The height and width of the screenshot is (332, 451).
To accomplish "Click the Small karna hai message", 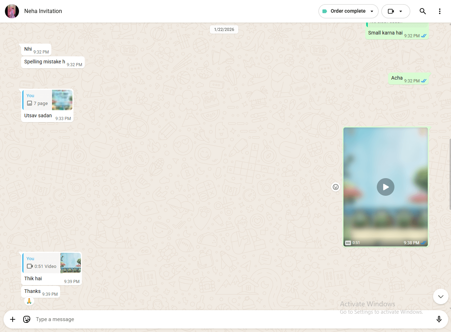I will coord(385,33).
